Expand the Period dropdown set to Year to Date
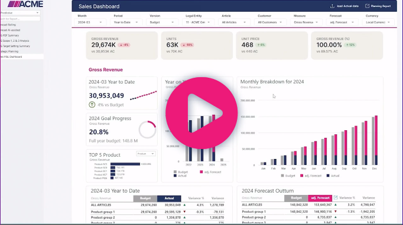 (x=126, y=22)
